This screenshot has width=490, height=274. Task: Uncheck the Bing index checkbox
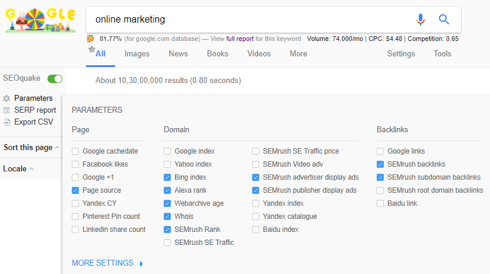point(167,177)
